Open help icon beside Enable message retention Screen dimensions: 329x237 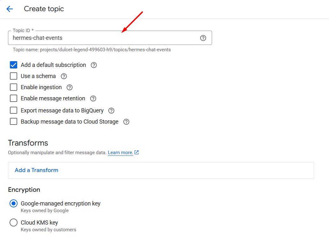pyautogui.click(x=93, y=98)
